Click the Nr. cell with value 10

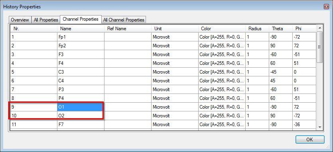pyautogui.click(x=33, y=116)
